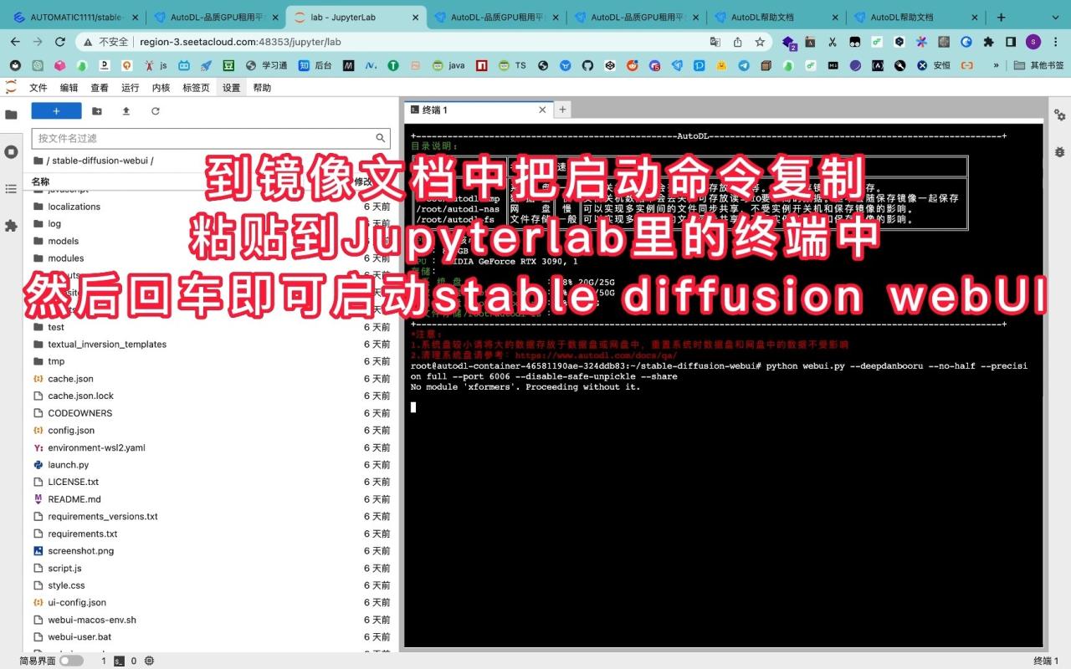Open the Chrome three-dot menu
Image resolution: width=1071 pixels, height=669 pixels.
(1056, 40)
